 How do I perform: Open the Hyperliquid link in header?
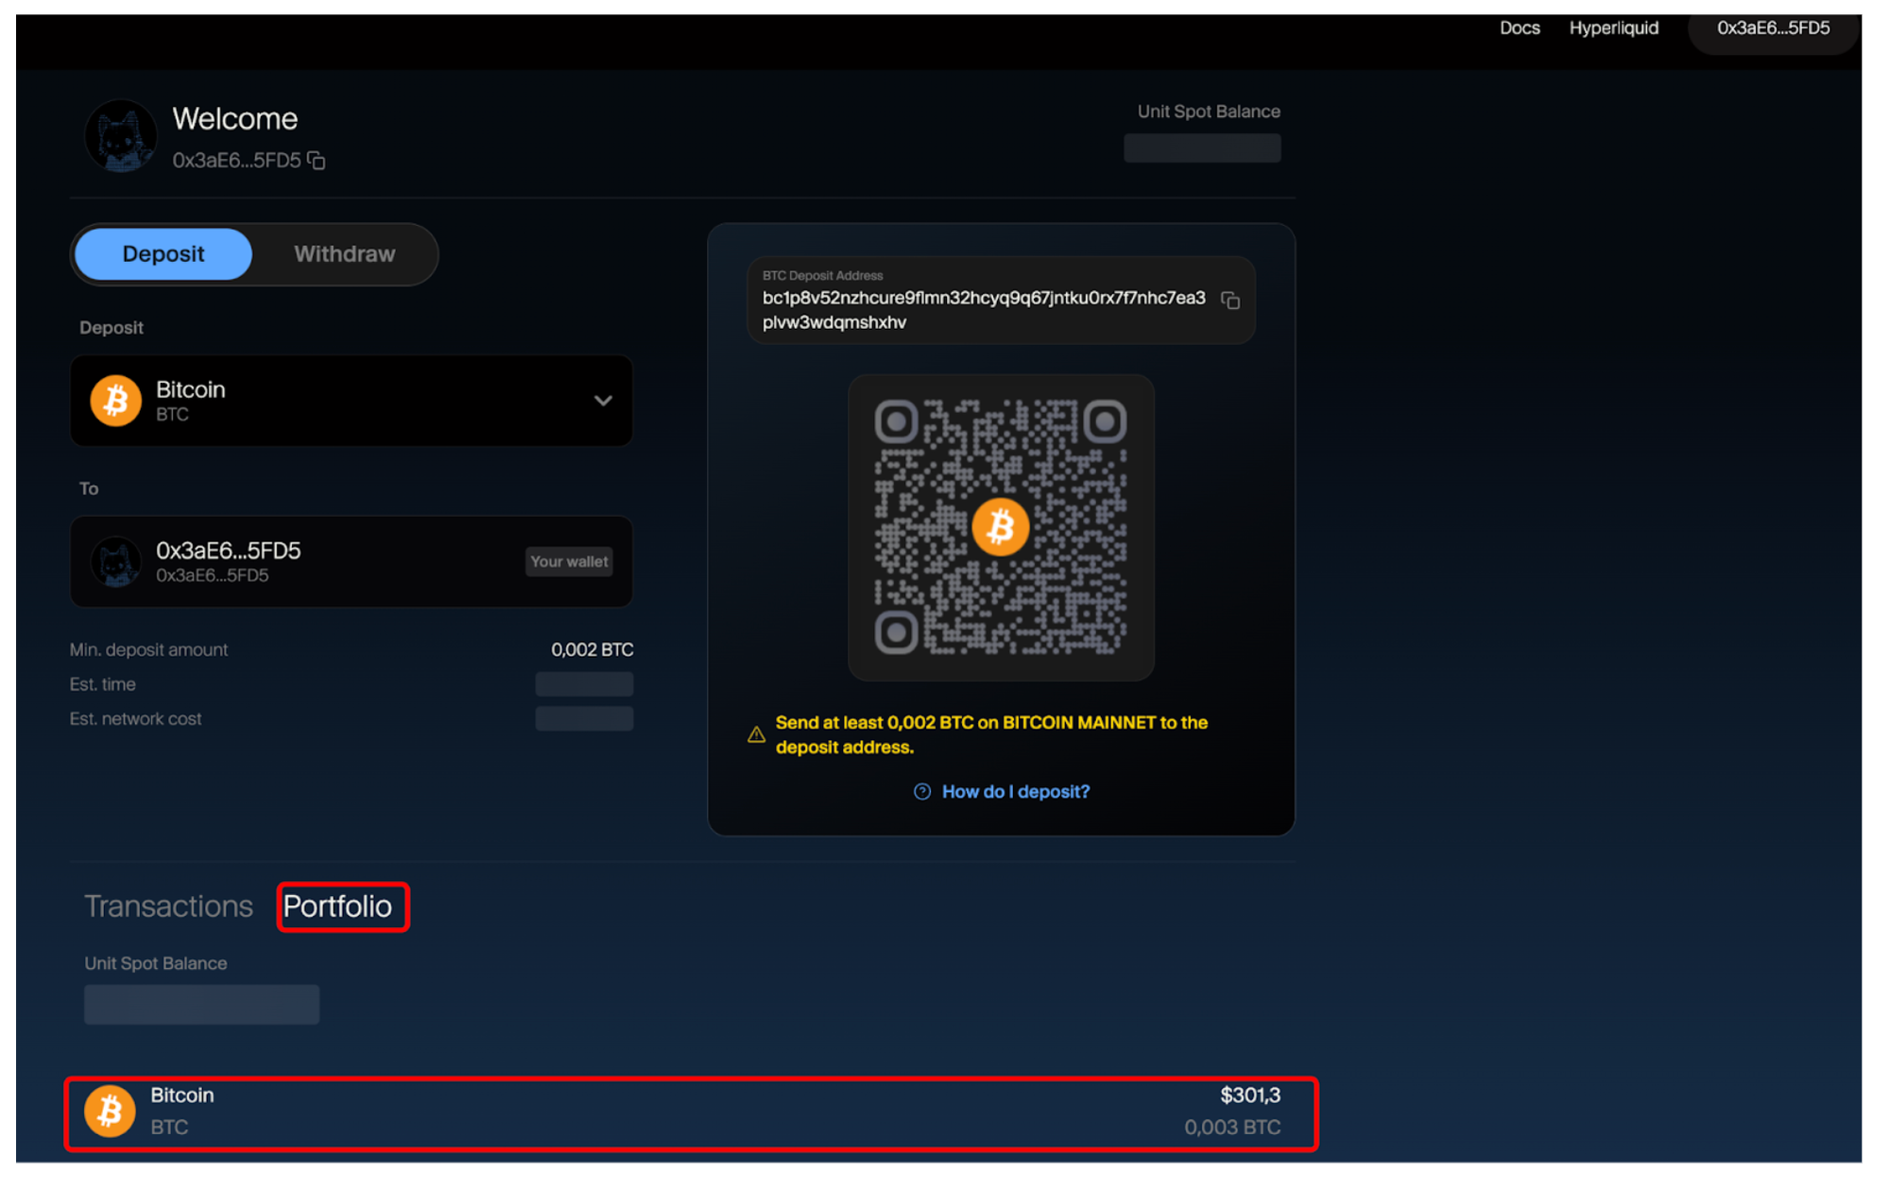tap(1613, 28)
